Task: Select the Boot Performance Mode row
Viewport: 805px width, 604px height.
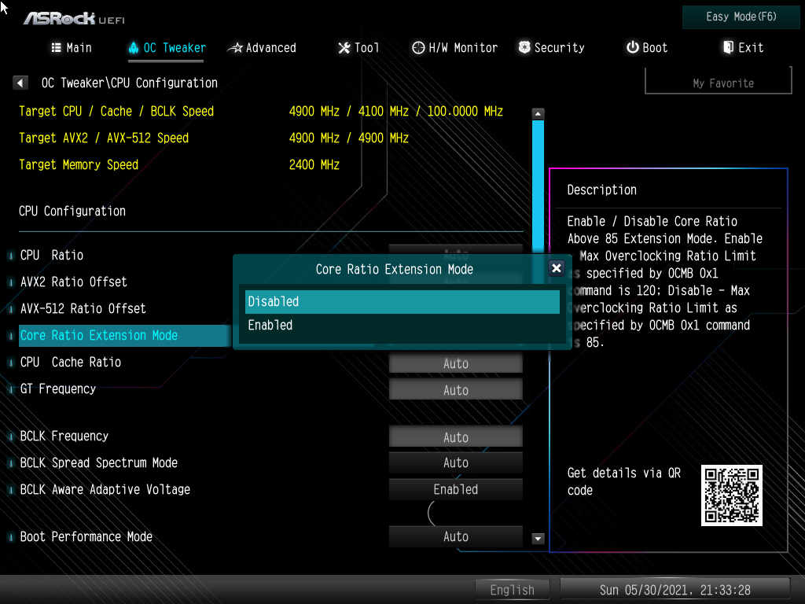Action: pos(270,536)
